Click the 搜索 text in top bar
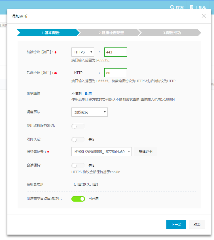This screenshot has width=214, height=240. 180,7
